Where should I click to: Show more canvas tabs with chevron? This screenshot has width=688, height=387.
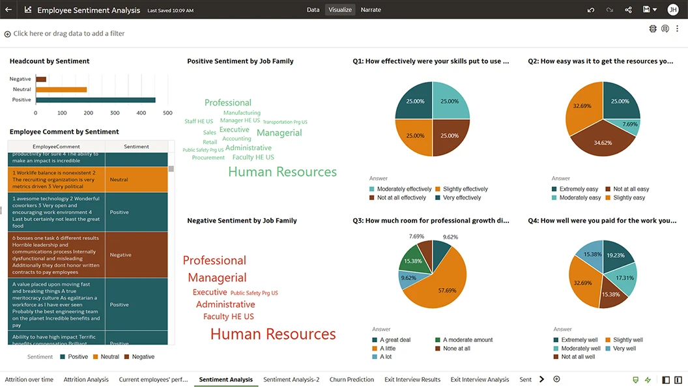tap(541, 379)
